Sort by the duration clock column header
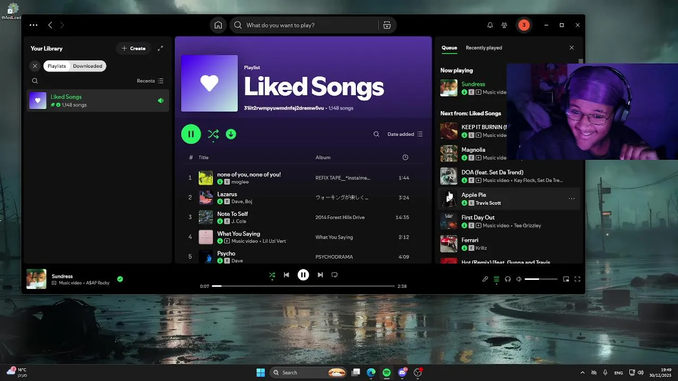 tap(405, 158)
